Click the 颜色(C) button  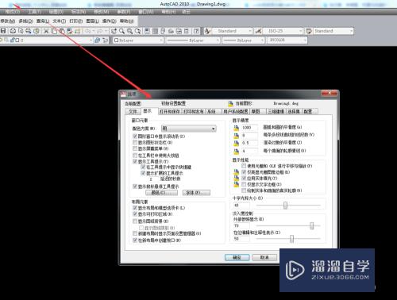(x=161, y=193)
